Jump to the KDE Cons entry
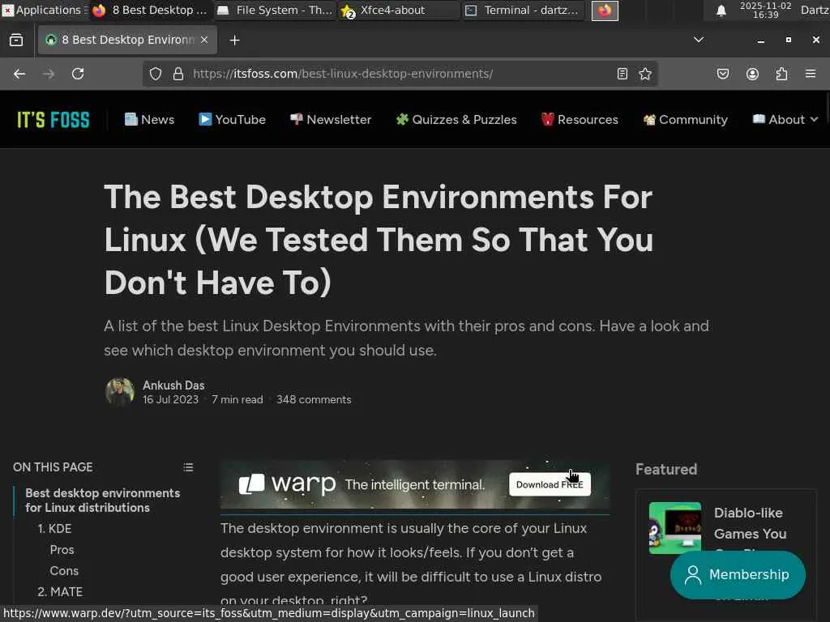Viewport: 830px width, 622px height. 64,571
